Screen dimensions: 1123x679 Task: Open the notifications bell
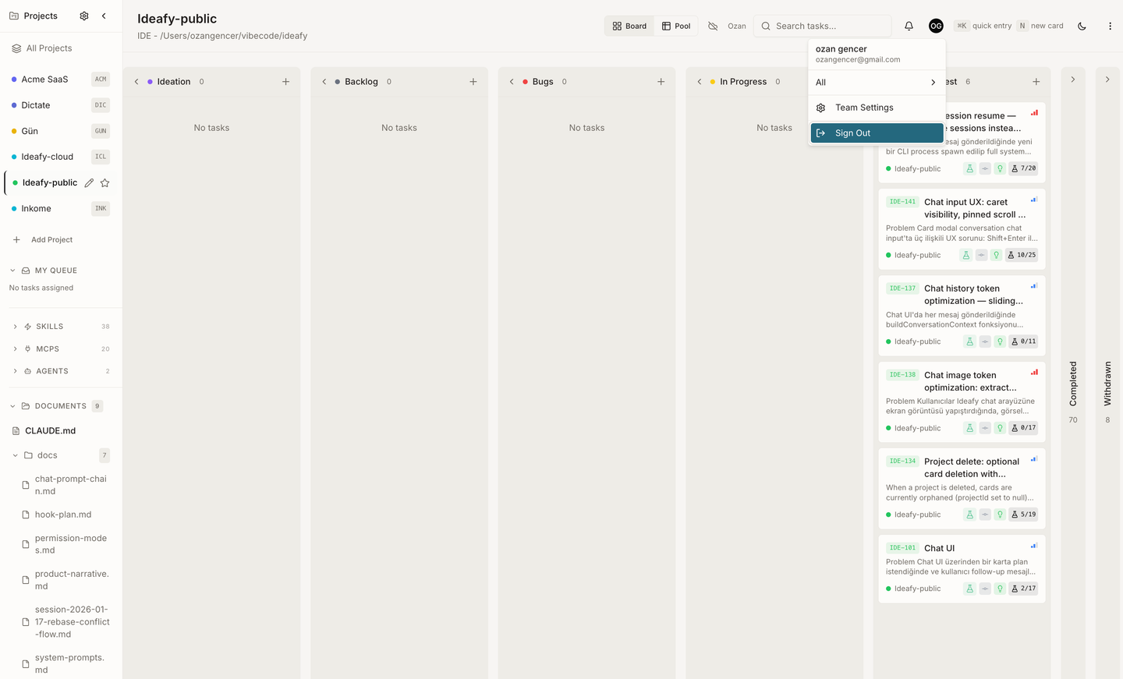909,26
